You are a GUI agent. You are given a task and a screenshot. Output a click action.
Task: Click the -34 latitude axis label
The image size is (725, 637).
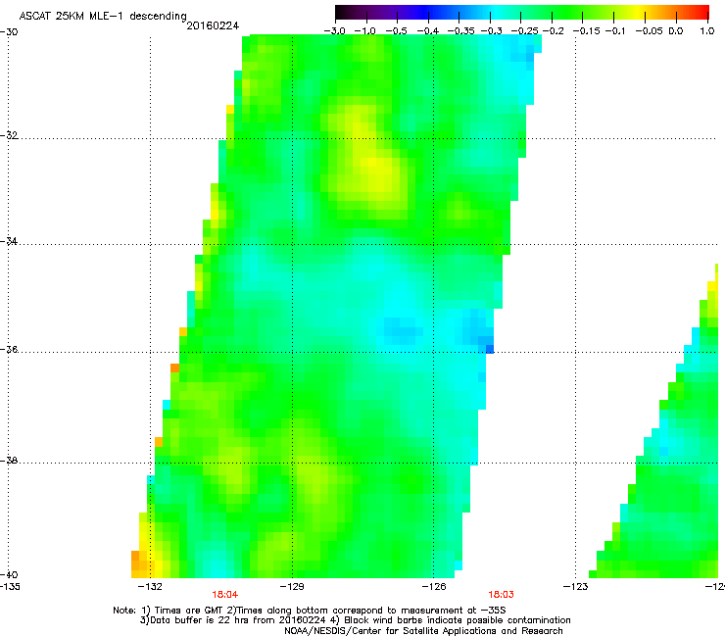(9, 241)
